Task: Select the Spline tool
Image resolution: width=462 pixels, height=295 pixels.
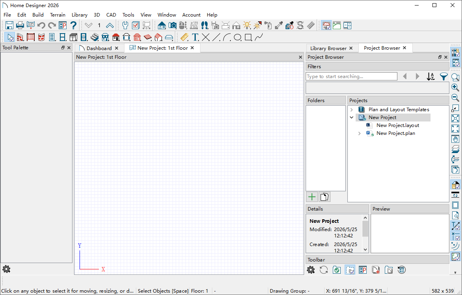Action: 259,37
